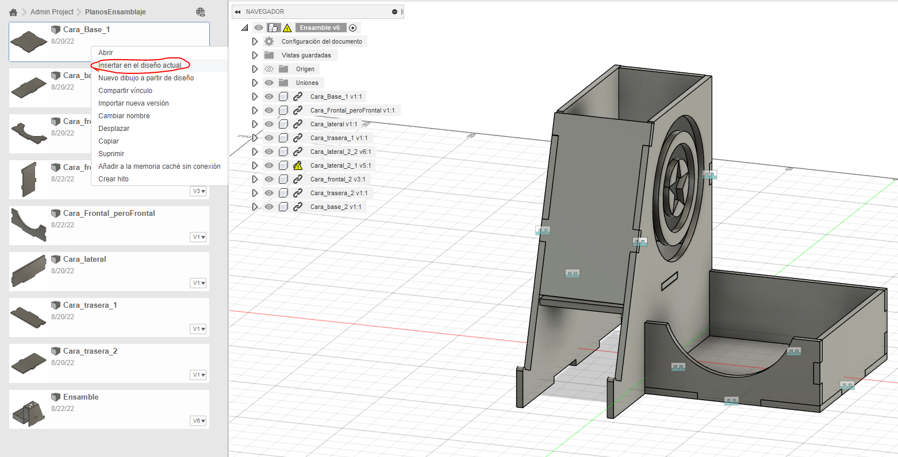This screenshot has height=457, width=898.
Task: Open the globe web icon in data panel
Action: tap(200, 12)
